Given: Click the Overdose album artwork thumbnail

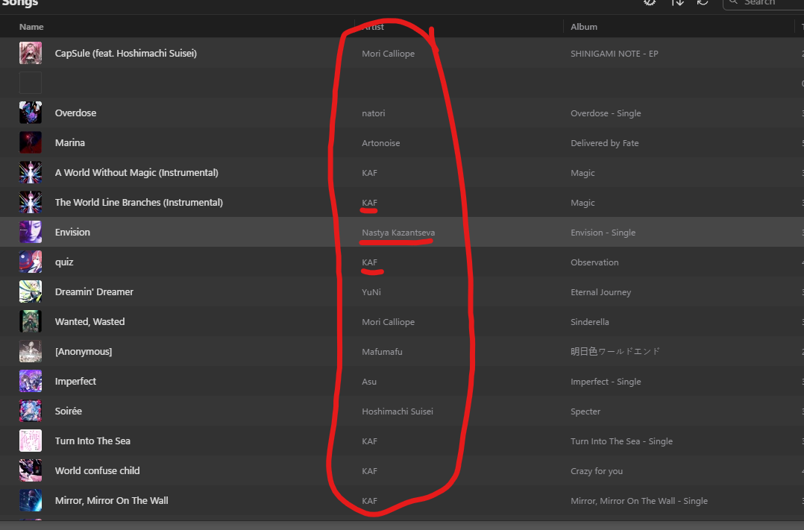Looking at the screenshot, I should [x=31, y=113].
